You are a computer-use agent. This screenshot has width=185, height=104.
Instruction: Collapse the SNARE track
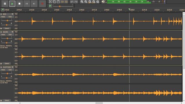1,64
